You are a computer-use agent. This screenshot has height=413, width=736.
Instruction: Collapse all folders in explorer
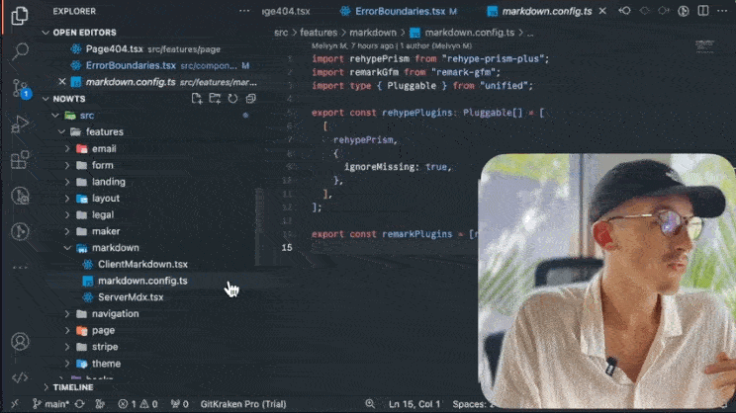[250, 99]
